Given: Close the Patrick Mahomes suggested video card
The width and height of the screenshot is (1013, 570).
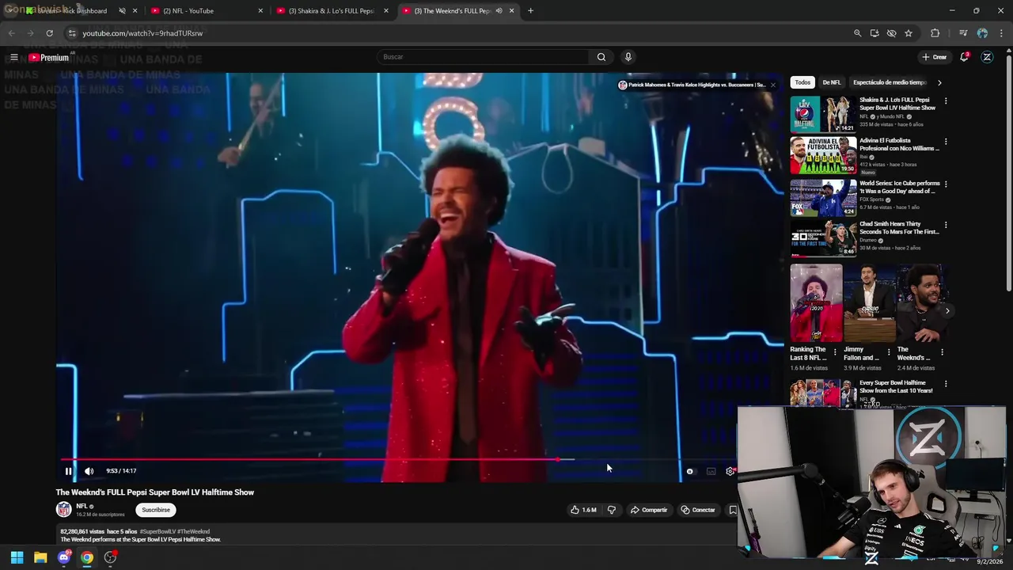Looking at the screenshot, I should [x=772, y=85].
